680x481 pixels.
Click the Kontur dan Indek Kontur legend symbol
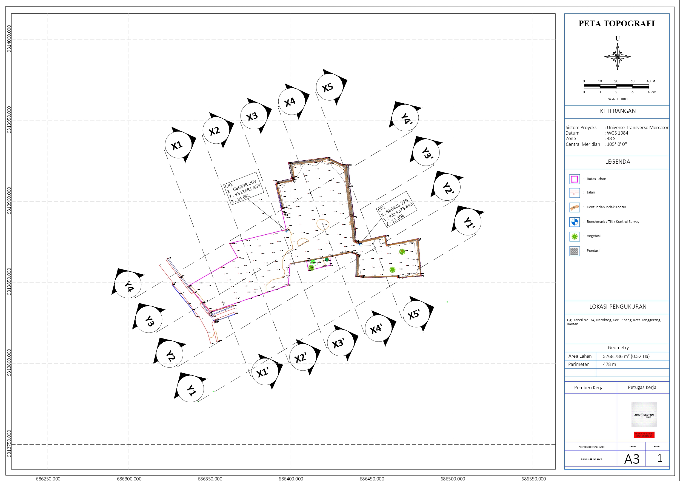tap(574, 207)
